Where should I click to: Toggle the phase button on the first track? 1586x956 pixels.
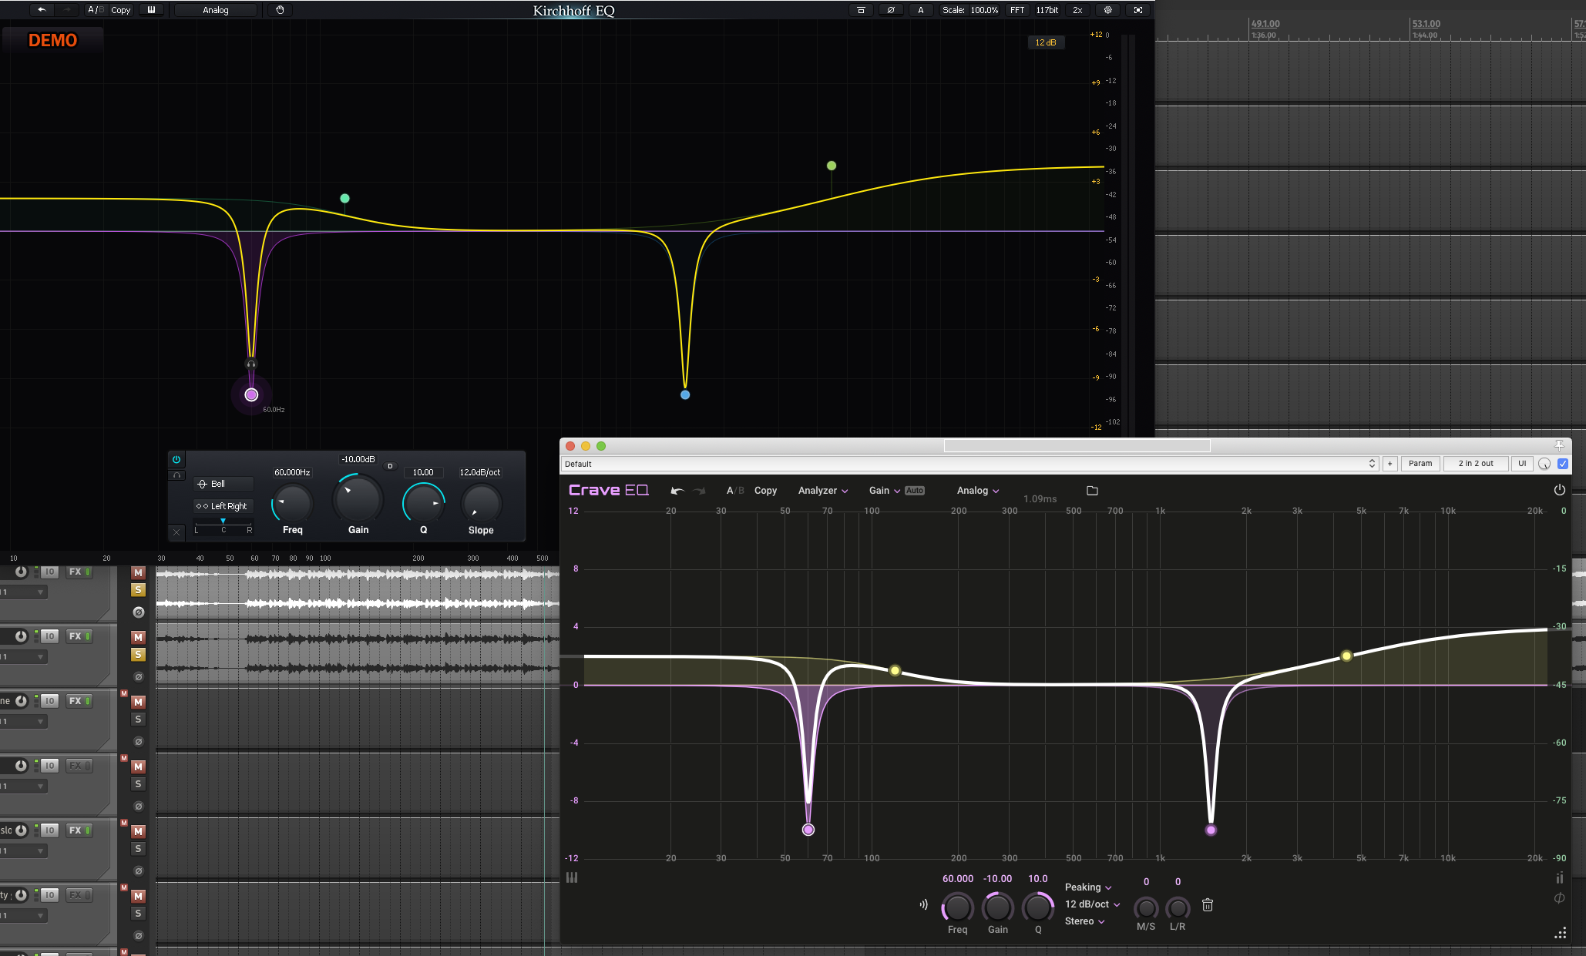[x=138, y=612]
